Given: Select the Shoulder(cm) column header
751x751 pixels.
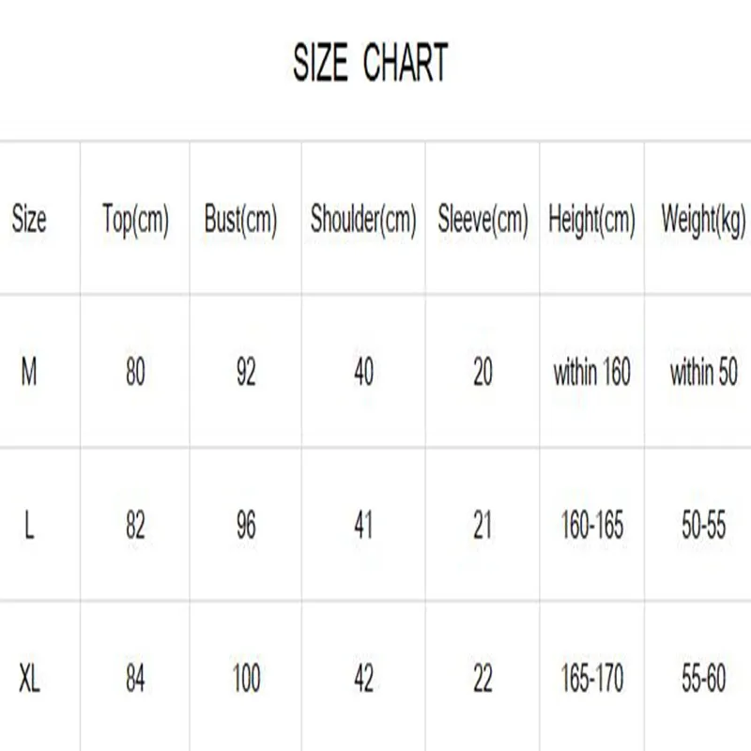Looking at the screenshot, I should (363, 221).
